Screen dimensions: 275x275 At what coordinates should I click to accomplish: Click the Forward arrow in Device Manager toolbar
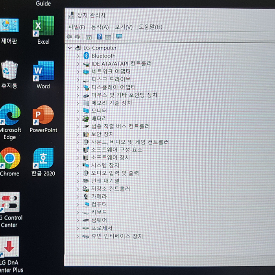[x=78, y=37]
